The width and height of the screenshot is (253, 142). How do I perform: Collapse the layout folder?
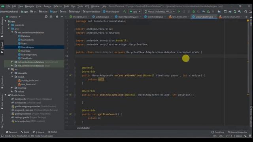[12, 77]
